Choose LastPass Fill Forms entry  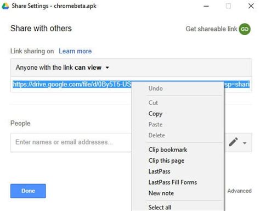pyautogui.click(x=173, y=182)
